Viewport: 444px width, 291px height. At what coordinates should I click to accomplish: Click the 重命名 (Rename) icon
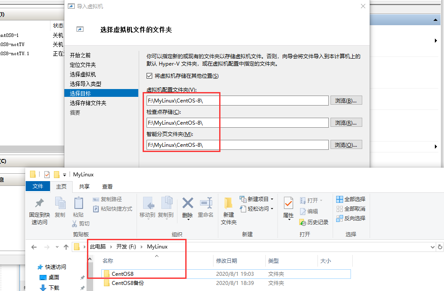point(207,202)
